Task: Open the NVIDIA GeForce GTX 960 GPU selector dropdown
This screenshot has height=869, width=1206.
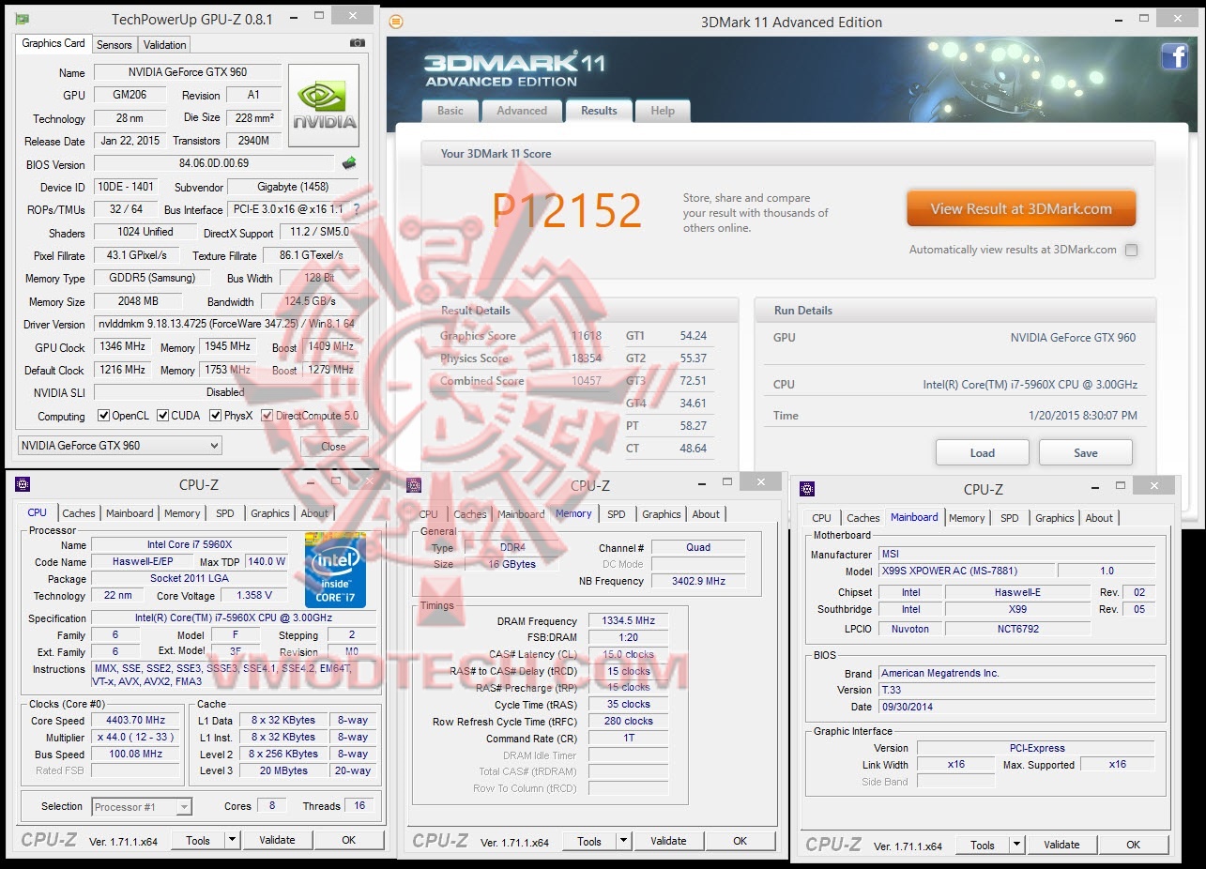Action: pyautogui.click(x=120, y=445)
